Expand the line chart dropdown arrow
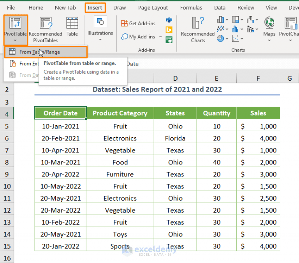 pyautogui.click(x=227, y=29)
